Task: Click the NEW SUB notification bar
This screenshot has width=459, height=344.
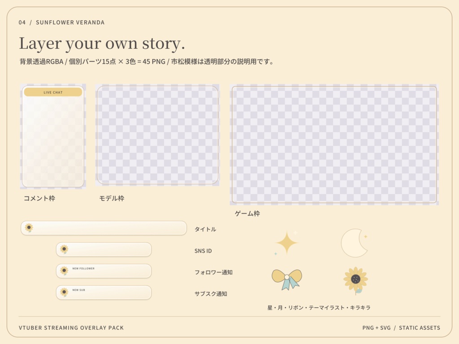Action: click(104, 292)
